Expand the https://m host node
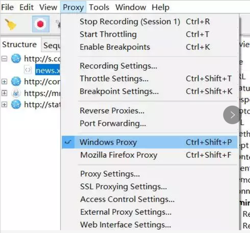 click(x=4, y=93)
